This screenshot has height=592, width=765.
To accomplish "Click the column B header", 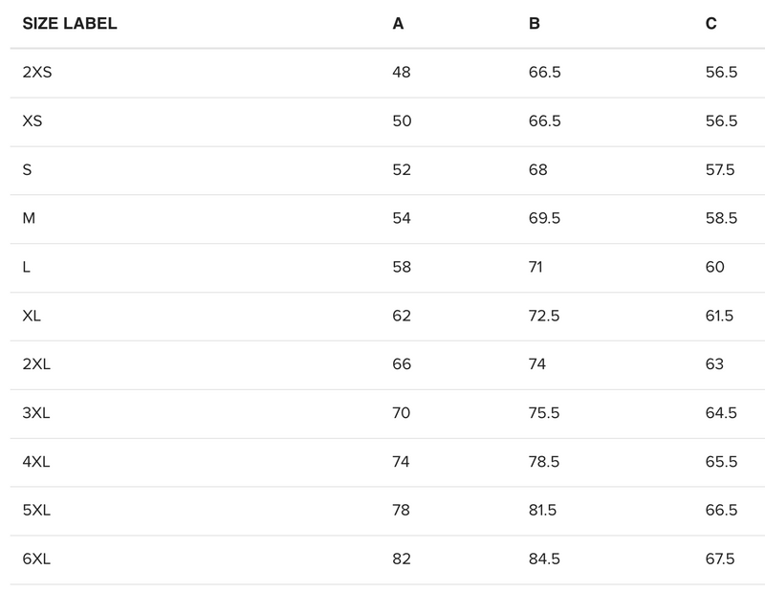I will click(x=534, y=24).
